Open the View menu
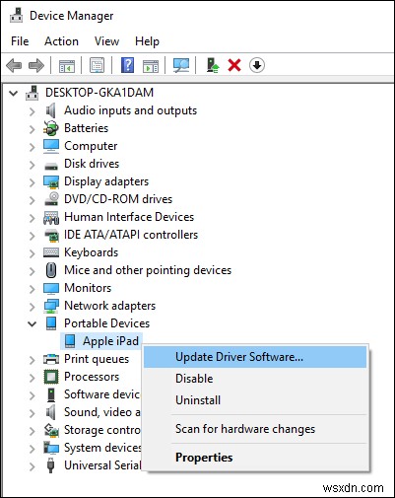395x498 pixels. (106, 41)
